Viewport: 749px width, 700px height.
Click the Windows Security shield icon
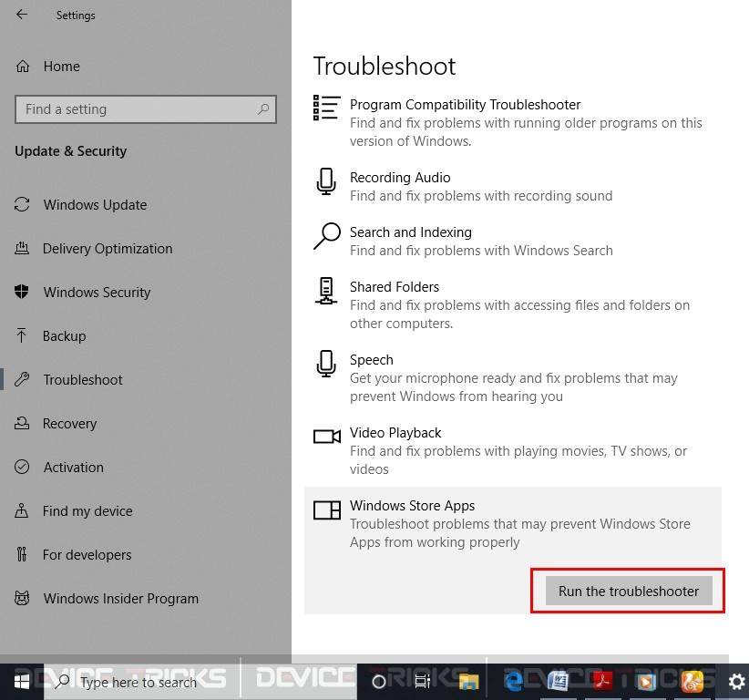[21, 292]
